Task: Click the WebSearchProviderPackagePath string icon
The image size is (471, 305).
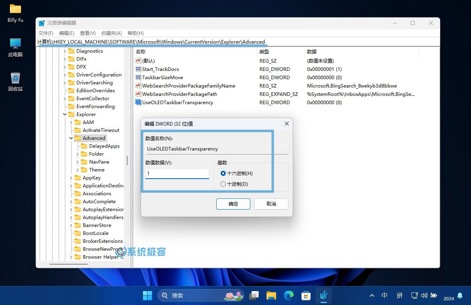Action: point(138,94)
